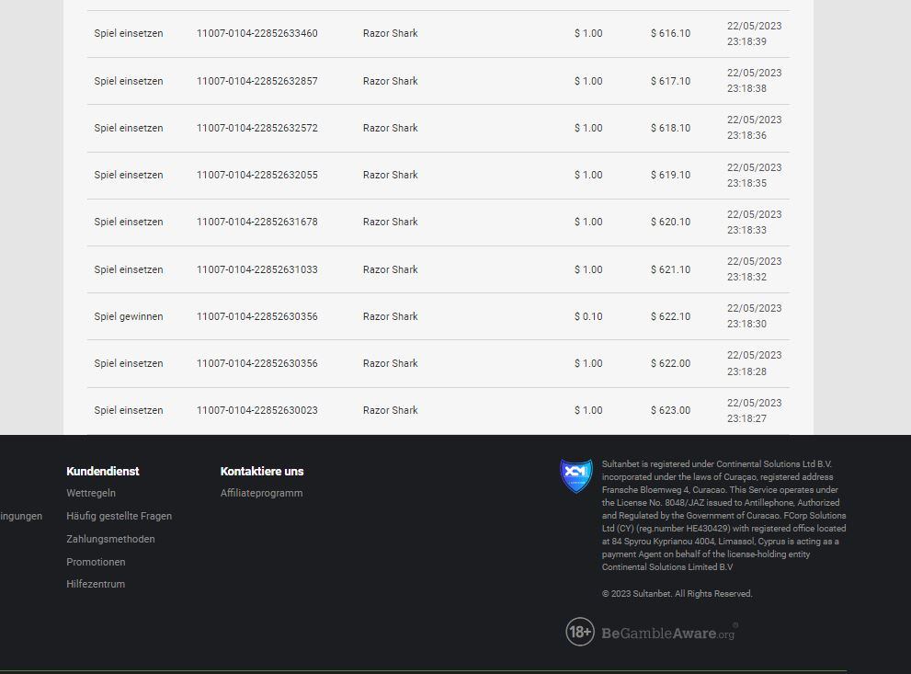The width and height of the screenshot is (911, 674).
Task: Open the Zahlungsmethoden page link
Action: (110, 539)
